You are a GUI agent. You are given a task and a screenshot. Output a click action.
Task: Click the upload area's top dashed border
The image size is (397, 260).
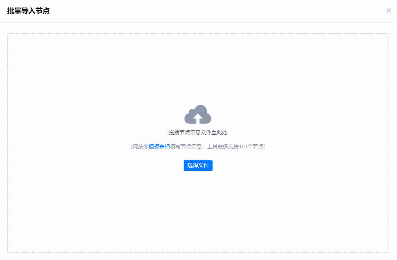pyautogui.click(x=198, y=33)
